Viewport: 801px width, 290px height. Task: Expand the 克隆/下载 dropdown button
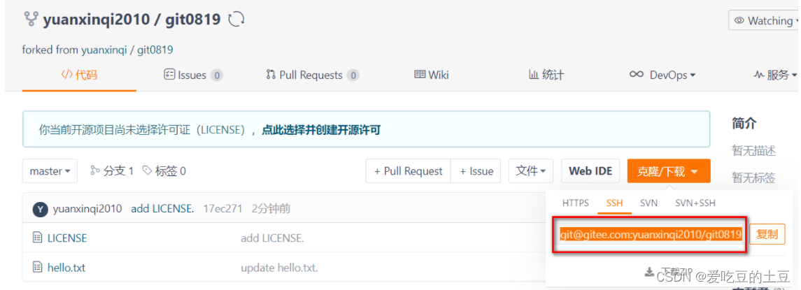(x=669, y=171)
